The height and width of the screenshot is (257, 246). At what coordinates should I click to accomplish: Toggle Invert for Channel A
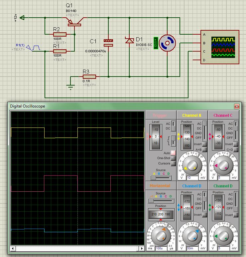[205, 144]
